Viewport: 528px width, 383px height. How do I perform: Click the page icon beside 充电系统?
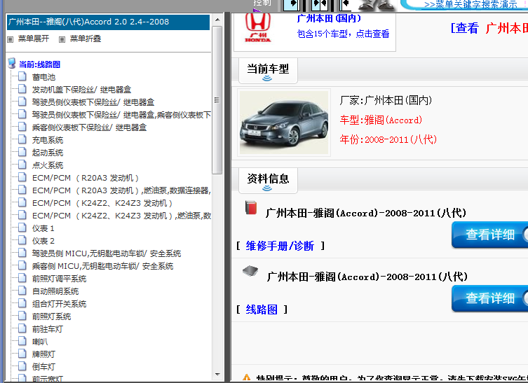pos(22,140)
